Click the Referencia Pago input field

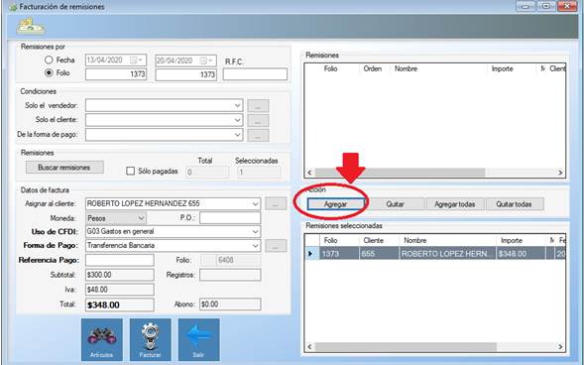pyautogui.click(x=120, y=260)
